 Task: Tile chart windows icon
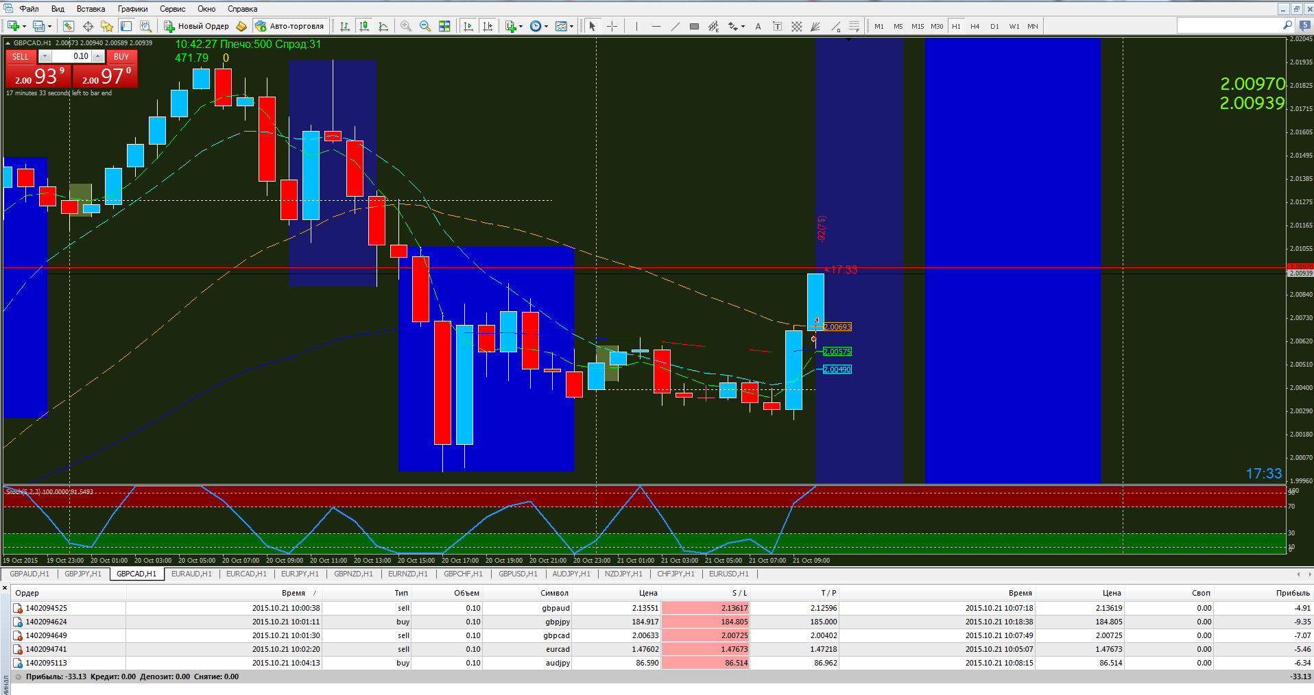click(x=444, y=26)
